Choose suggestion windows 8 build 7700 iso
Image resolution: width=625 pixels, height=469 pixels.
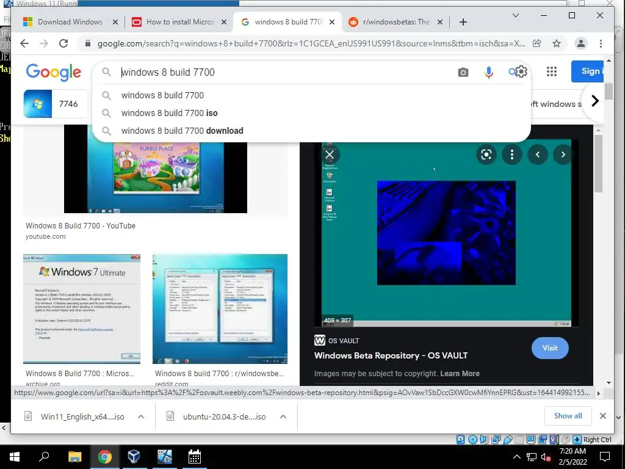170,113
